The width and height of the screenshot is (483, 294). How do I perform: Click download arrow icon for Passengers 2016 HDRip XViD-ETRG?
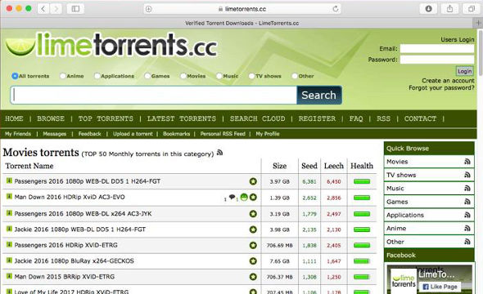(9, 244)
